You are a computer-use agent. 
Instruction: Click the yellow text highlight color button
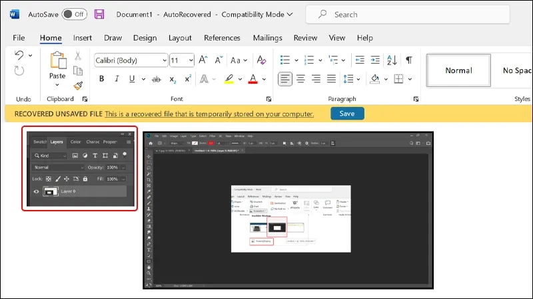click(x=229, y=79)
